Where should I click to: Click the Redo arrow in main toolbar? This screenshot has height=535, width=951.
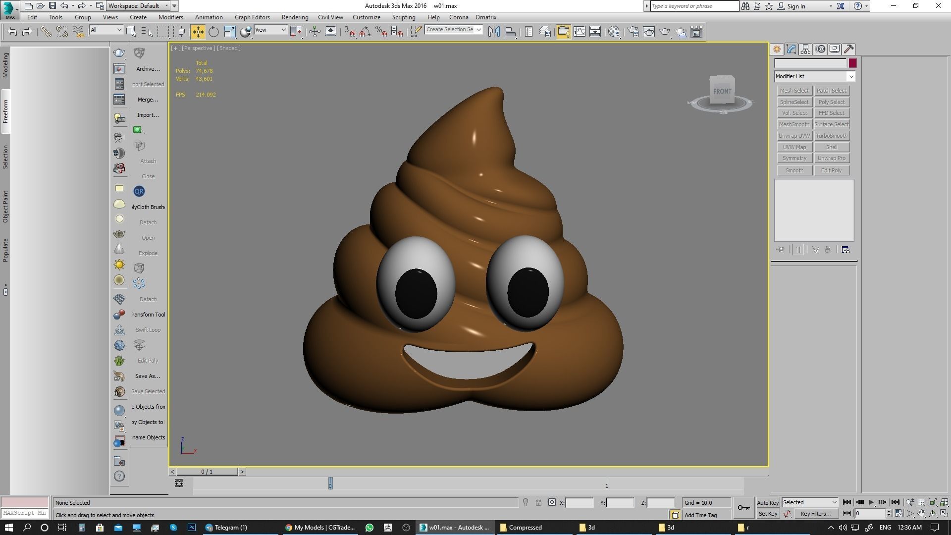tap(27, 32)
